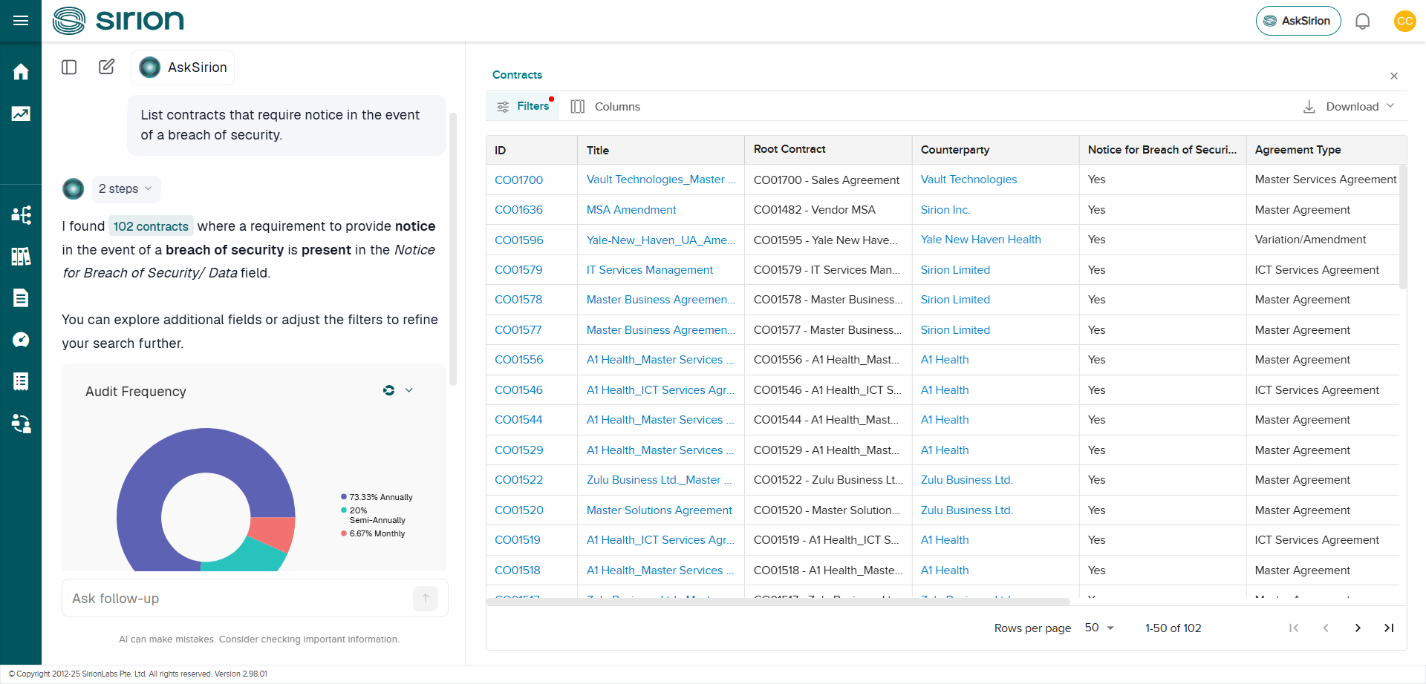Open Zulu Business Ltd. counterparty for CO01520

(x=966, y=510)
